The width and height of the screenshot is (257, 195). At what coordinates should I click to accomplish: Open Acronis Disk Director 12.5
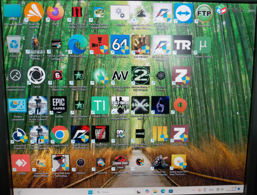(x=20, y=135)
